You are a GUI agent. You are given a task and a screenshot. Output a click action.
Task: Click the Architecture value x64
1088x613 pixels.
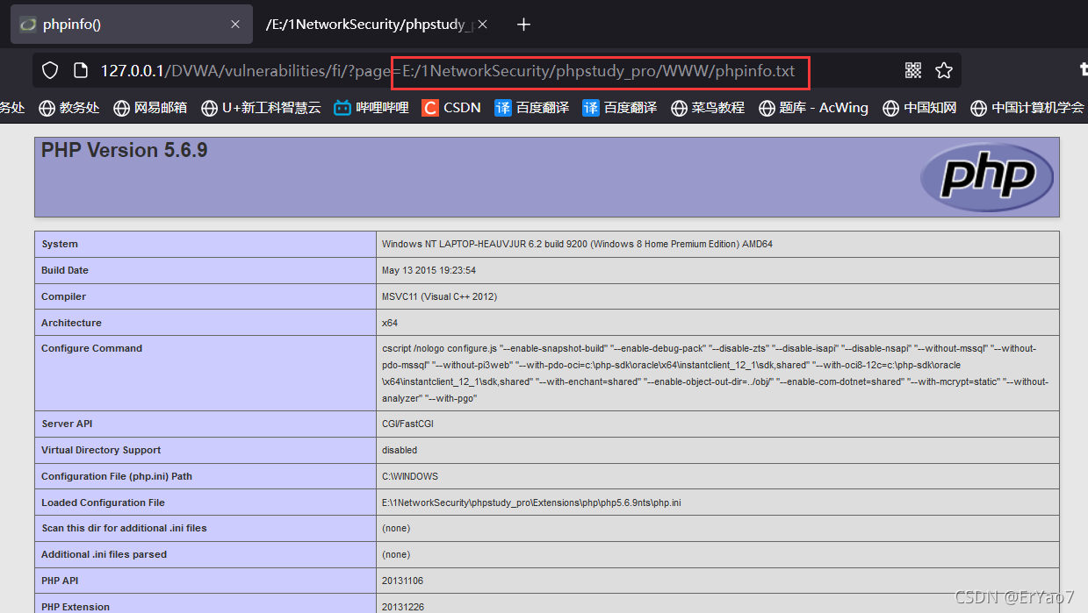tap(390, 323)
